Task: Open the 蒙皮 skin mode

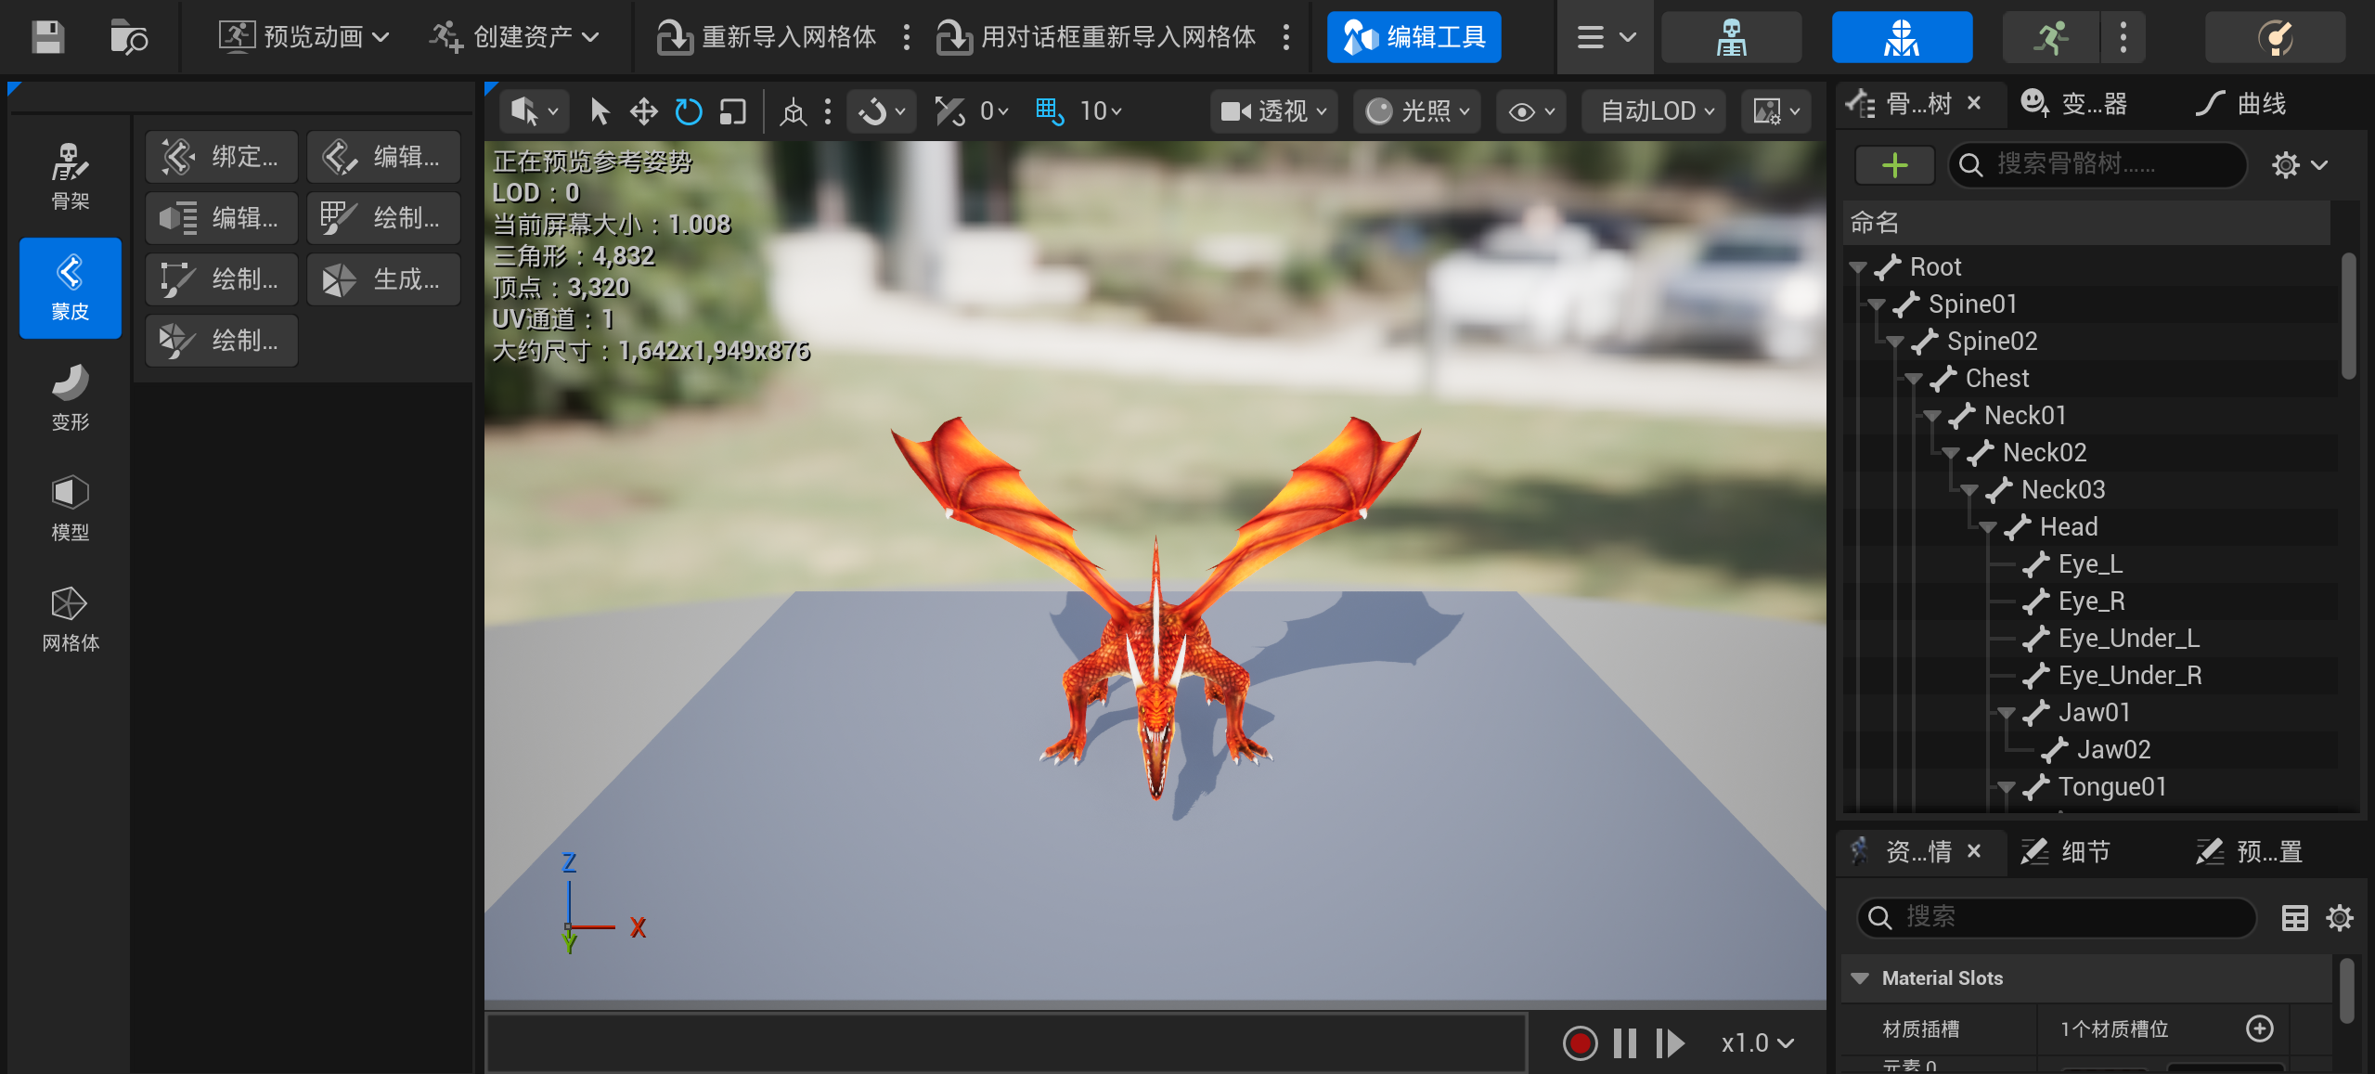Action: [x=70, y=288]
